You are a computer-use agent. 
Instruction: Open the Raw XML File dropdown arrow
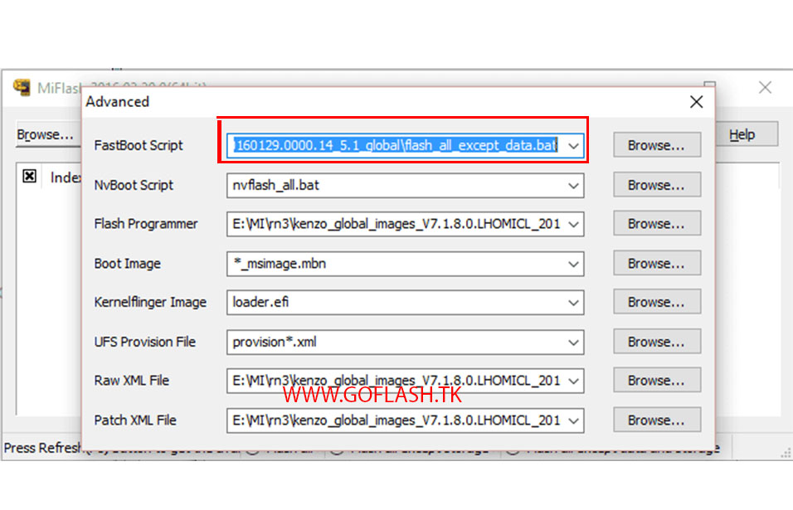[573, 381]
